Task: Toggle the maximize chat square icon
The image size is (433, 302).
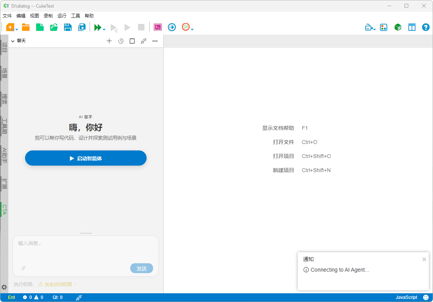Action: pos(132,41)
